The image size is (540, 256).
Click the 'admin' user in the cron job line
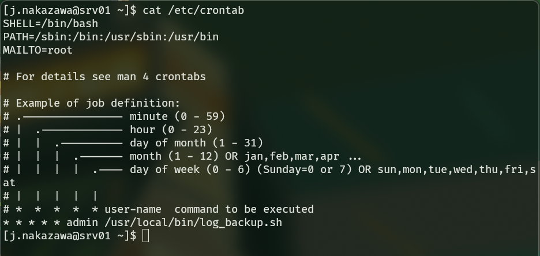click(x=82, y=223)
